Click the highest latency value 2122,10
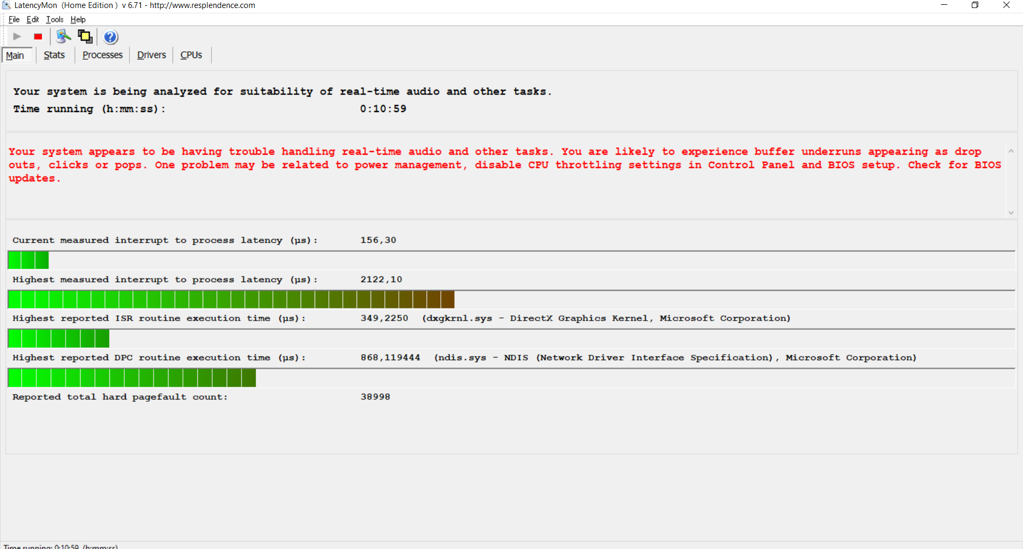 point(381,280)
